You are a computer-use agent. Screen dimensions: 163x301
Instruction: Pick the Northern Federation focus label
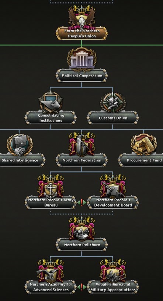coord(82,160)
